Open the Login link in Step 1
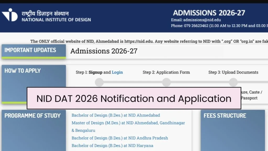This screenshot has height=151, width=268. pos(117,72)
